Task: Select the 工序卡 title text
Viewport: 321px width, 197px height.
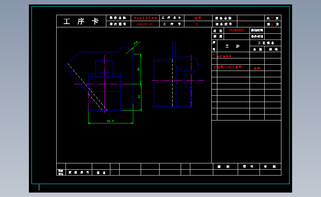Action: (81, 21)
